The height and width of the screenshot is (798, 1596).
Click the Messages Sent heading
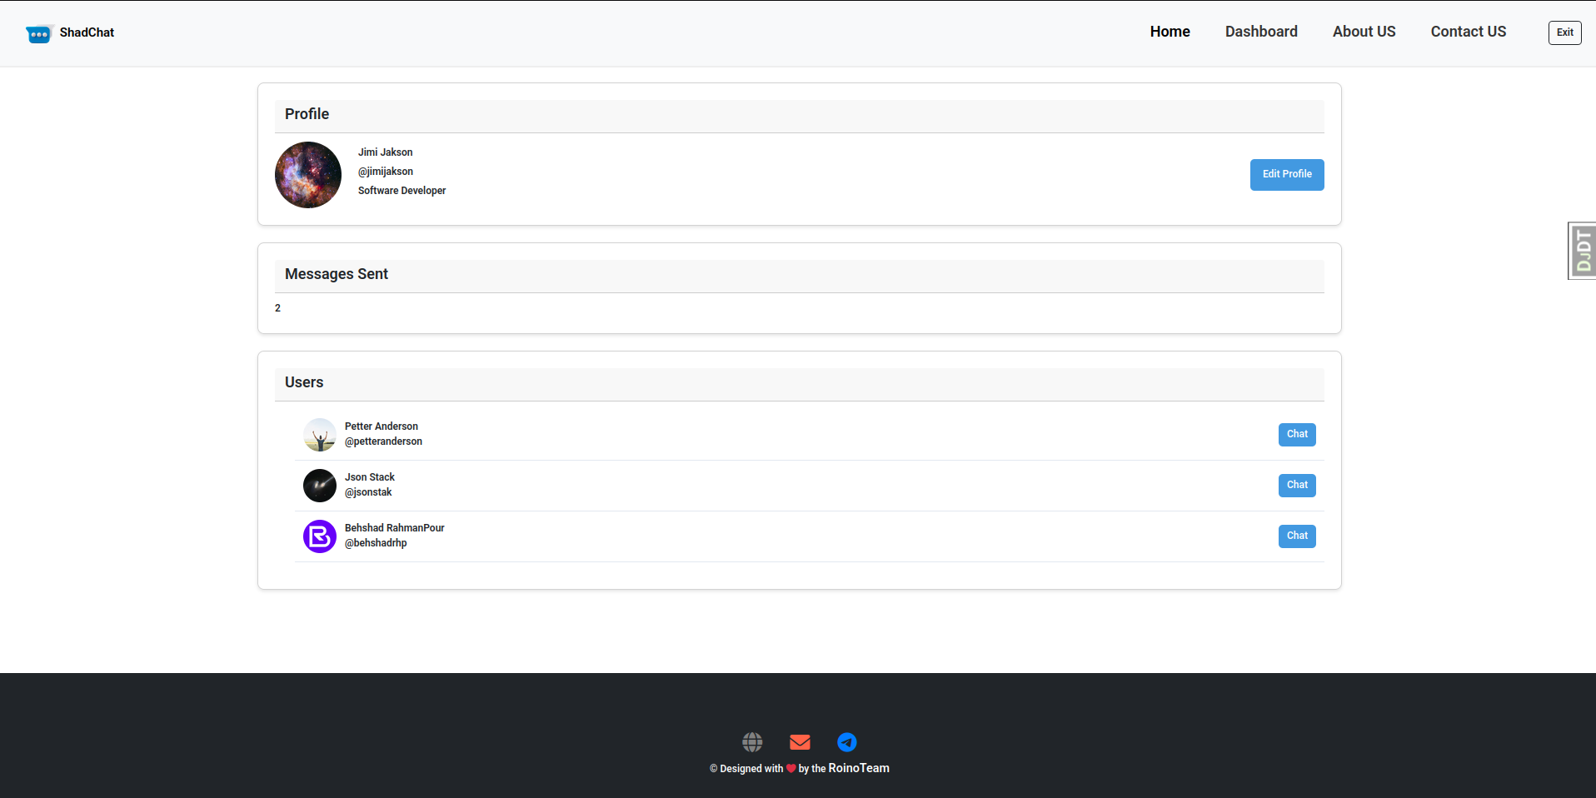[337, 274]
